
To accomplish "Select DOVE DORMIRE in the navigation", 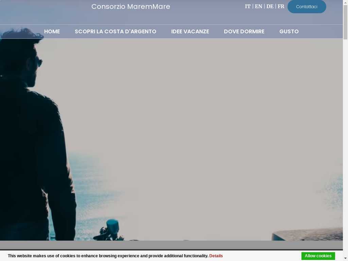I will click(244, 32).
